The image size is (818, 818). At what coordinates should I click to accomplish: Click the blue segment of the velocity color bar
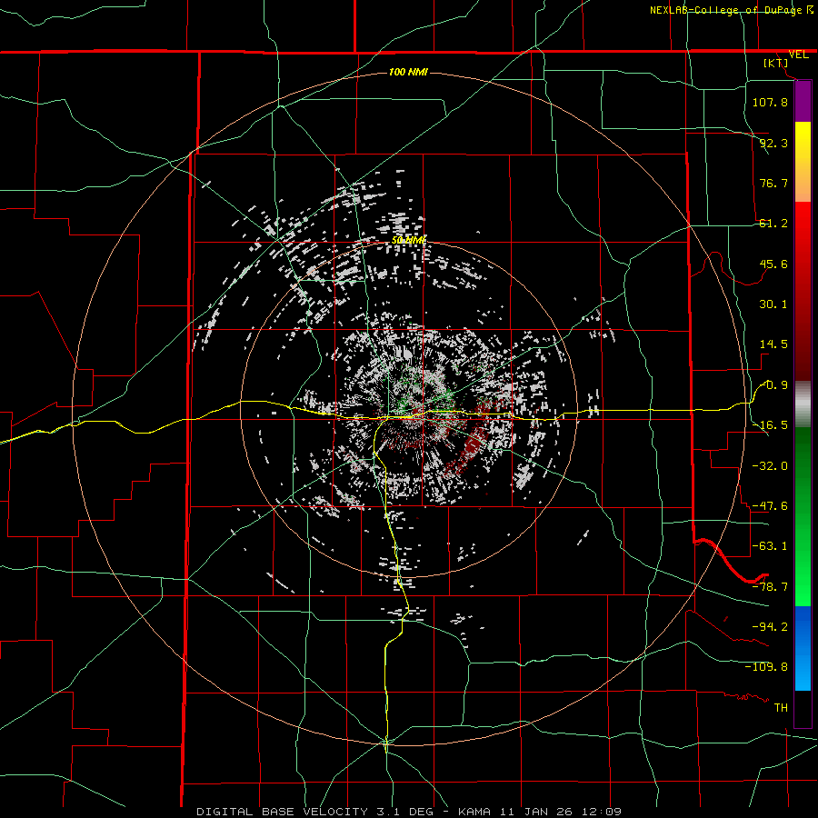pos(803,648)
